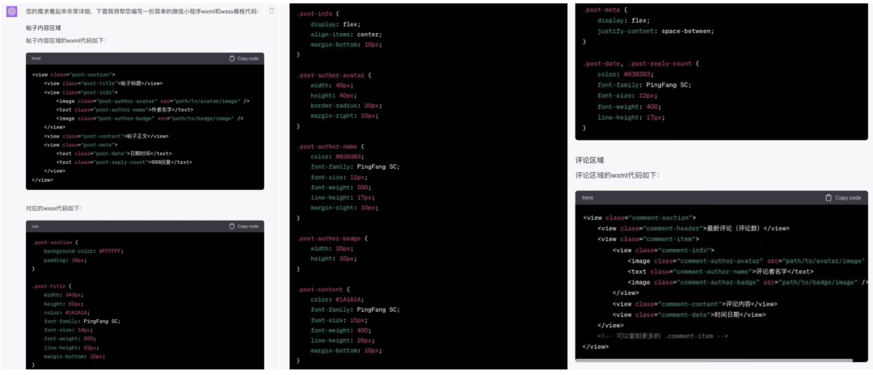Viewport: 873px width, 375px height.
Task: Click the "font-weight: 600;" line
Action: pos(70,339)
